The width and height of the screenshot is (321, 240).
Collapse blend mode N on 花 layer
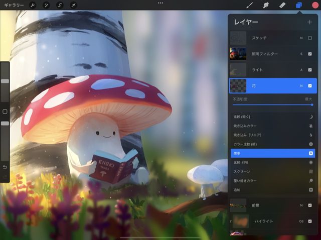tap(301, 86)
